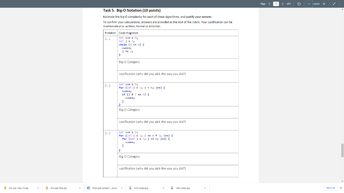Select the zip icon on W3 Lab Files.zip
Viewport: 344px width, 193px height.
tap(46, 188)
